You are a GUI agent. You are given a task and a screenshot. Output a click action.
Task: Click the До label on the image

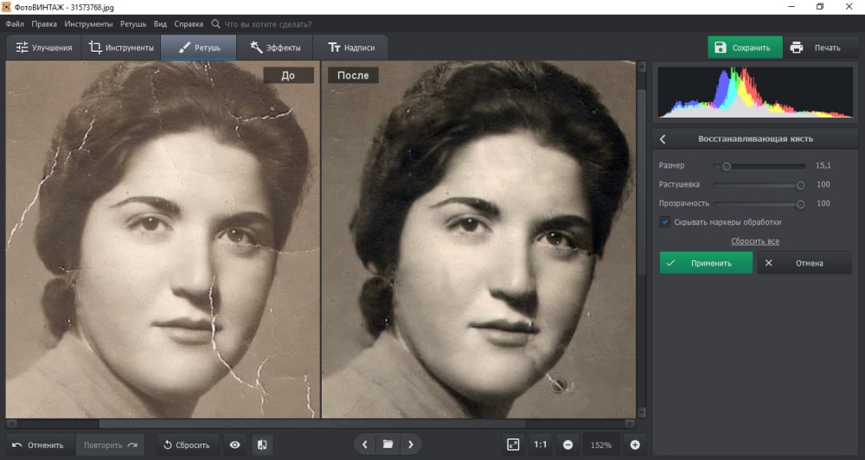289,75
